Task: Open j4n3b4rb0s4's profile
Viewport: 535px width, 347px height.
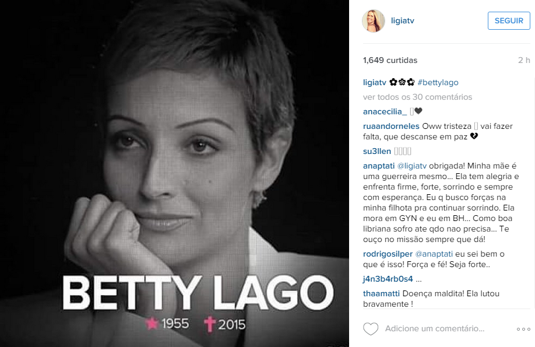Action: coord(388,279)
